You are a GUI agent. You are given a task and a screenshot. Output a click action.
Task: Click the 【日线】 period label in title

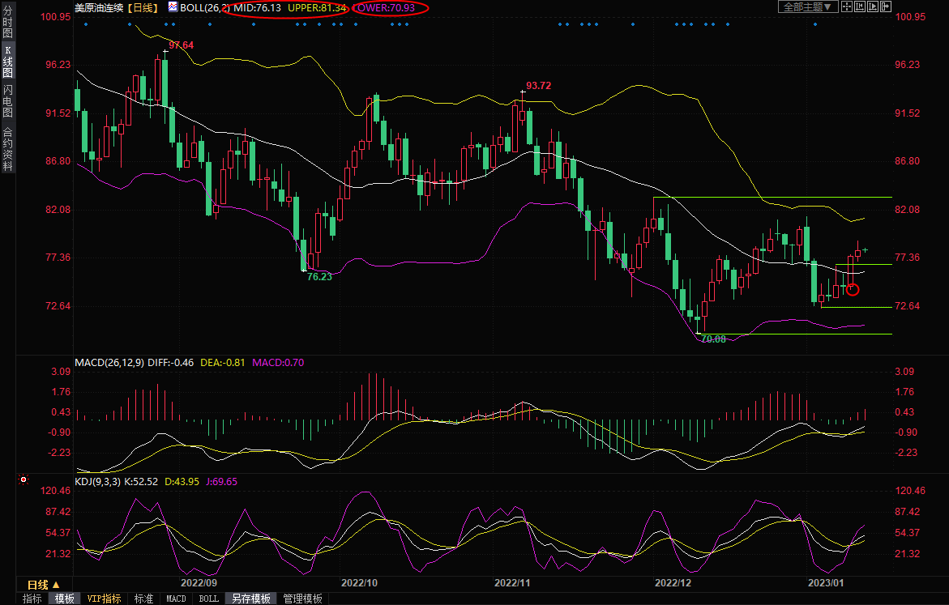(x=143, y=7)
